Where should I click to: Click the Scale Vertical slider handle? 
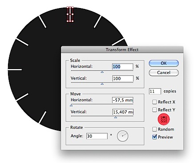tap(102, 84)
